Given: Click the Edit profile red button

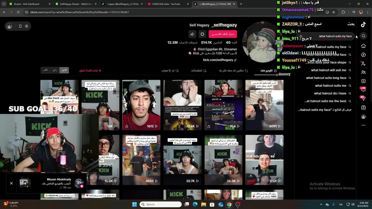Looking at the screenshot, I should 223,34.
